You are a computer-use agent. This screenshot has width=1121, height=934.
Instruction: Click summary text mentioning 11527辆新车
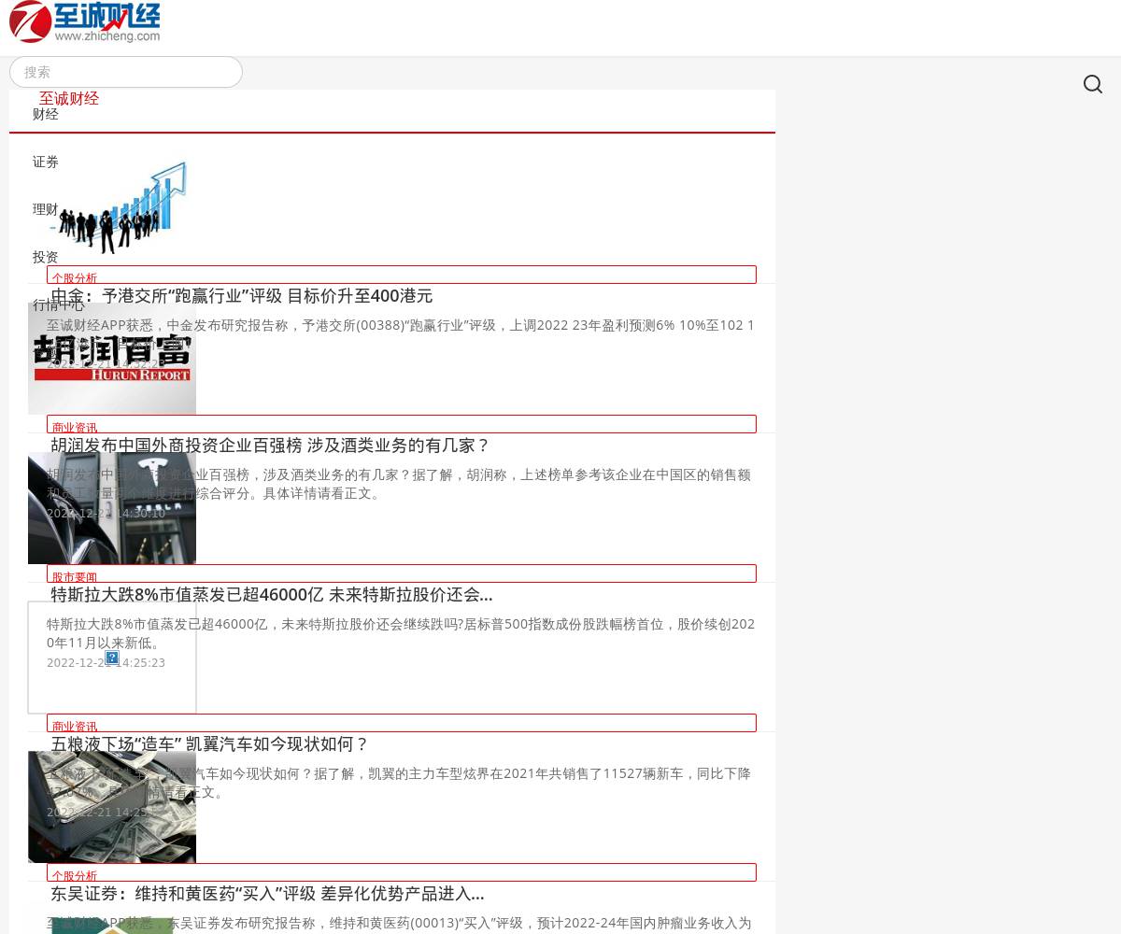pos(401,783)
